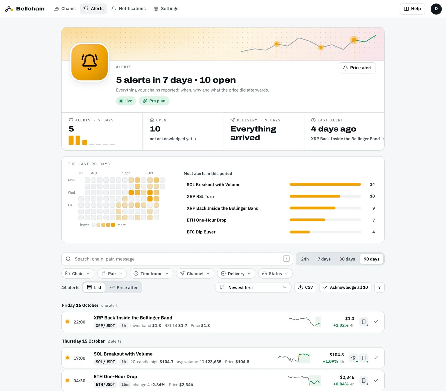Switch to Price after view
The width and height of the screenshot is (446, 391).
tap(123, 287)
